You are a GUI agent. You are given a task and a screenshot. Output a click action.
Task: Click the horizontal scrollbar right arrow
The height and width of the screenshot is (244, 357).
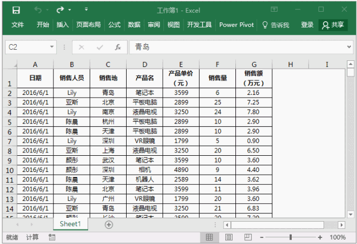click(341, 225)
